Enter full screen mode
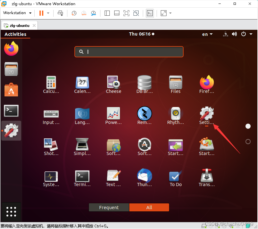Image resolution: width=258 pixels, height=229 pixels. coord(126,13)
